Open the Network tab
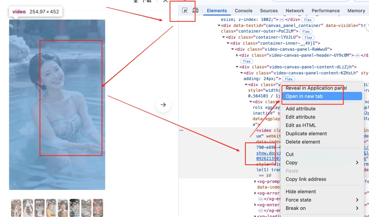The image size is (369, 217). point(295,11)
